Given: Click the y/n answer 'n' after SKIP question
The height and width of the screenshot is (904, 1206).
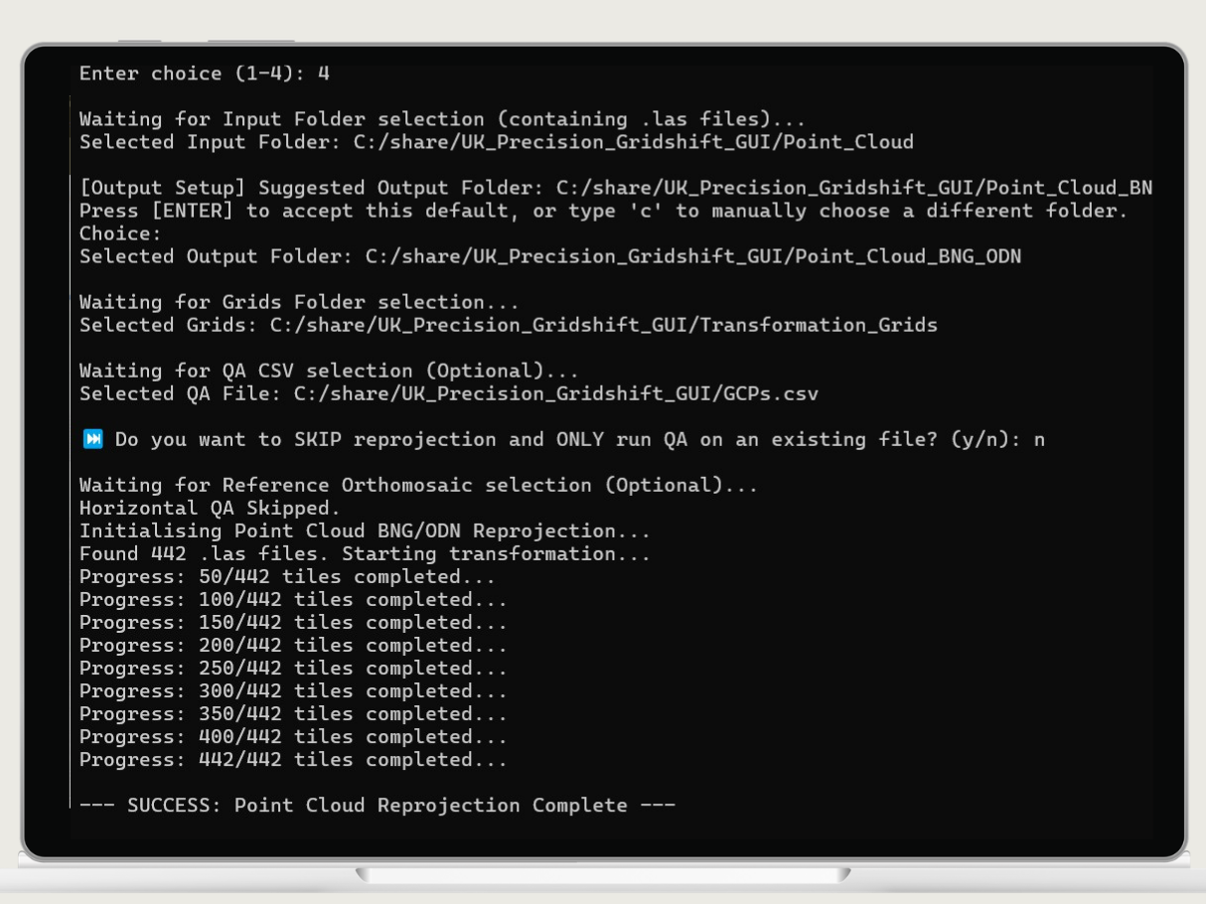Looking at the screenshot, I should point(1039,440).
